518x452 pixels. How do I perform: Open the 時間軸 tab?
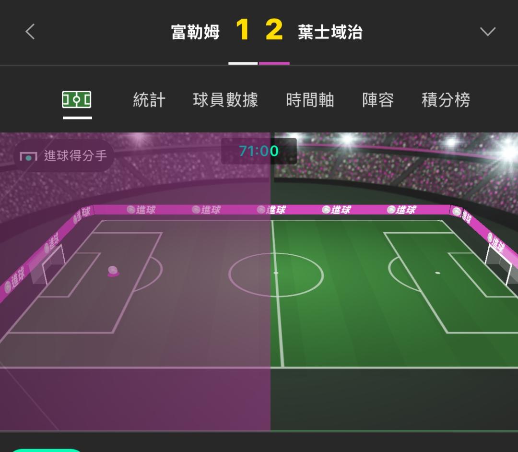pos(310,100)
